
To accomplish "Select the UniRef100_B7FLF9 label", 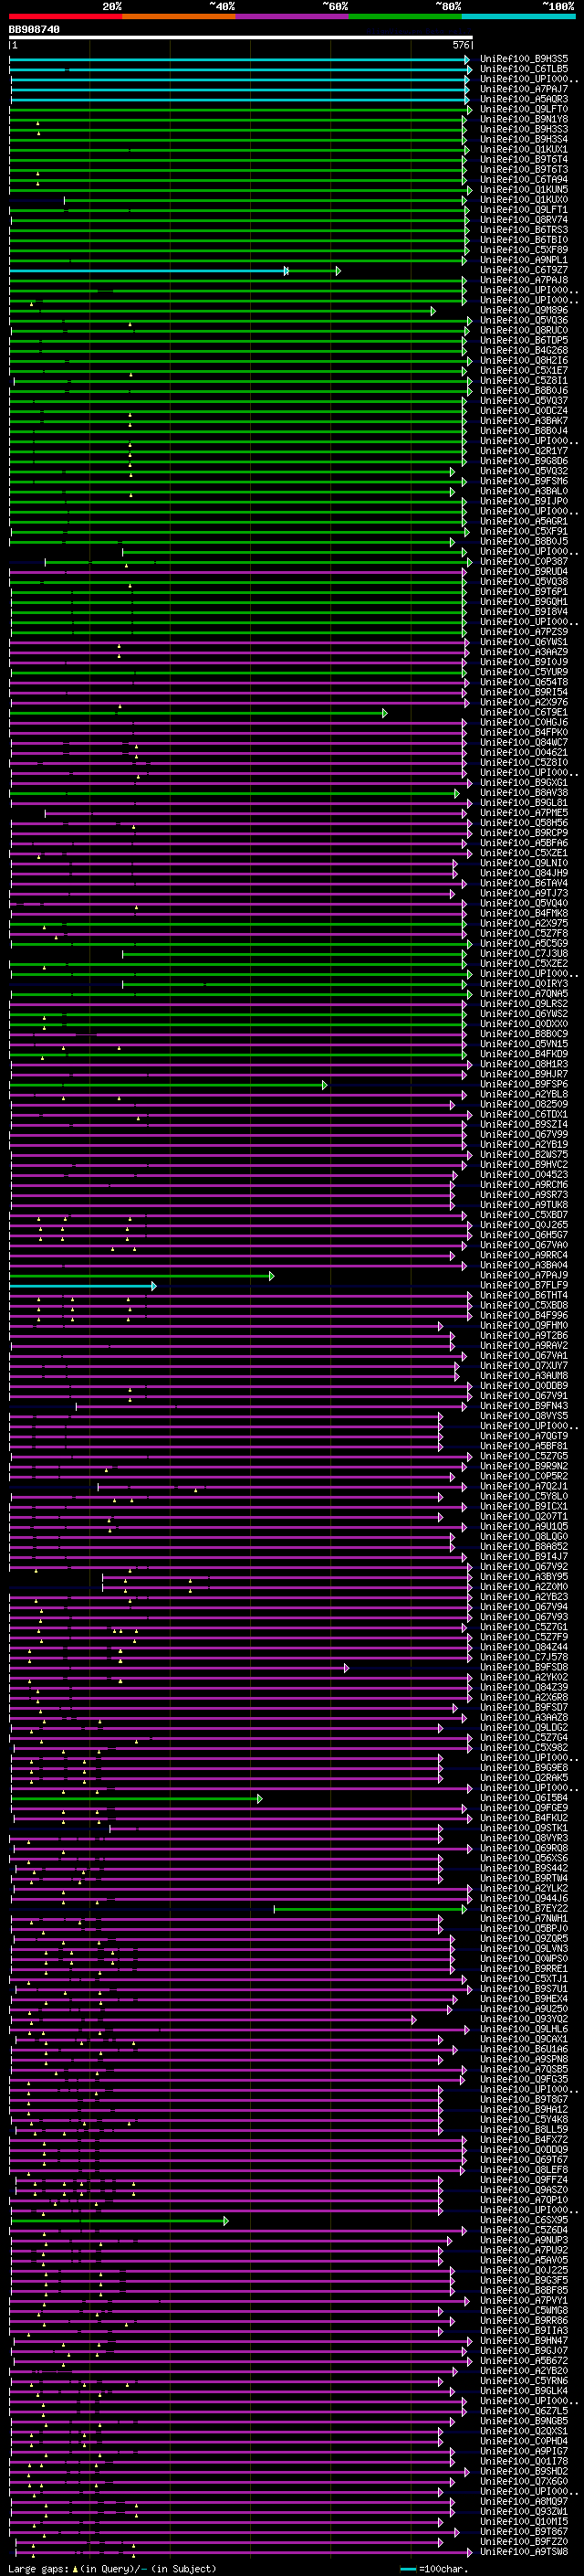I will pos(524,1285).
